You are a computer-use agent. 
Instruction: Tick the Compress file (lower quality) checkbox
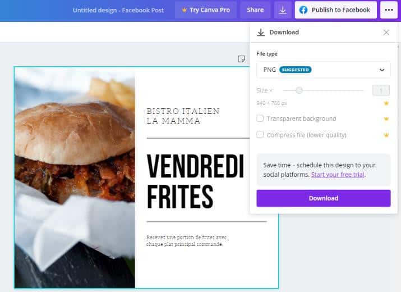pyautogui.click(x=260, y=134)
